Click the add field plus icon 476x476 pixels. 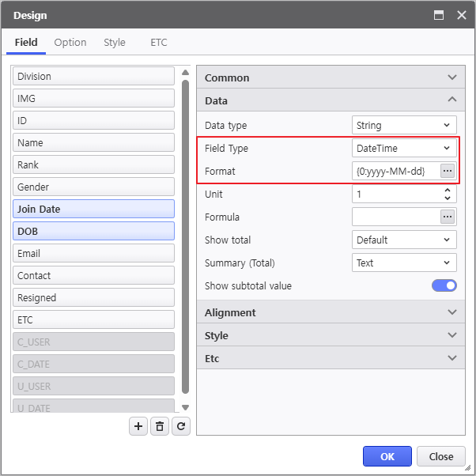(x=138, y=426)
